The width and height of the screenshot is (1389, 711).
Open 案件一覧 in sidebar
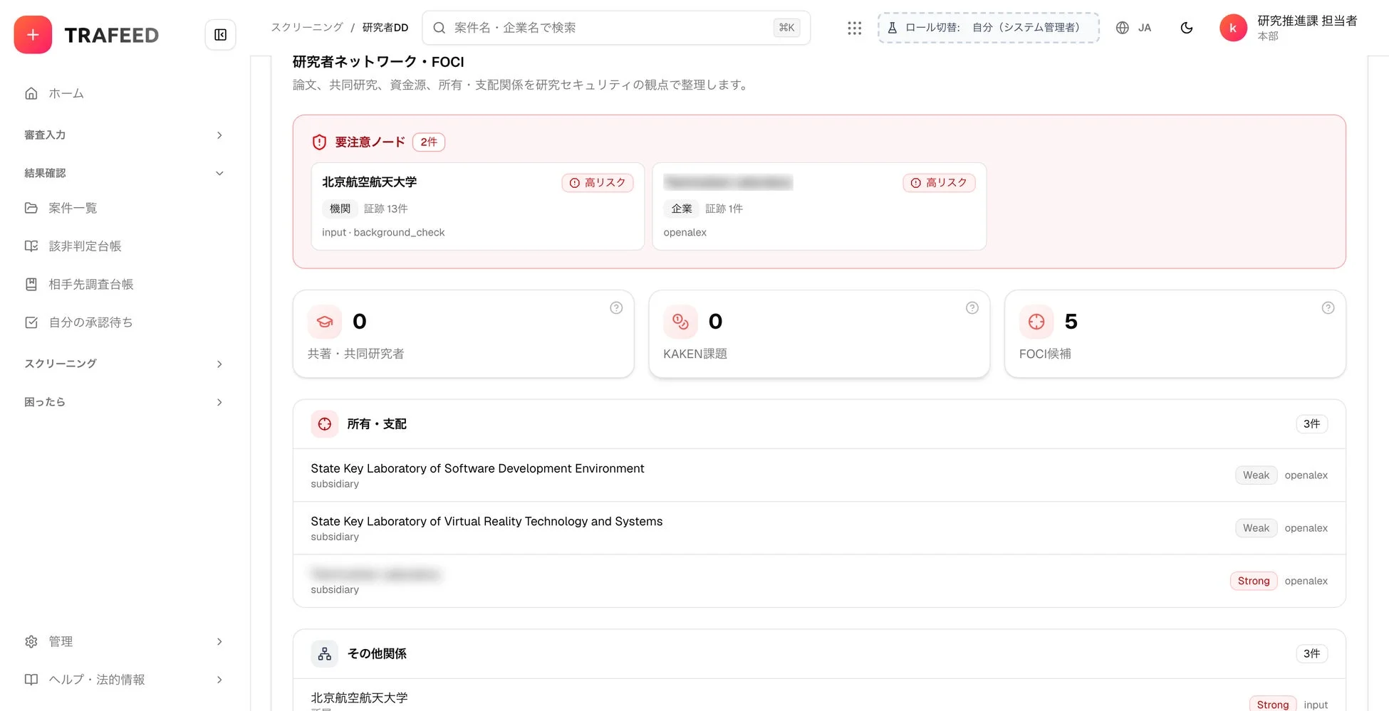125,208
